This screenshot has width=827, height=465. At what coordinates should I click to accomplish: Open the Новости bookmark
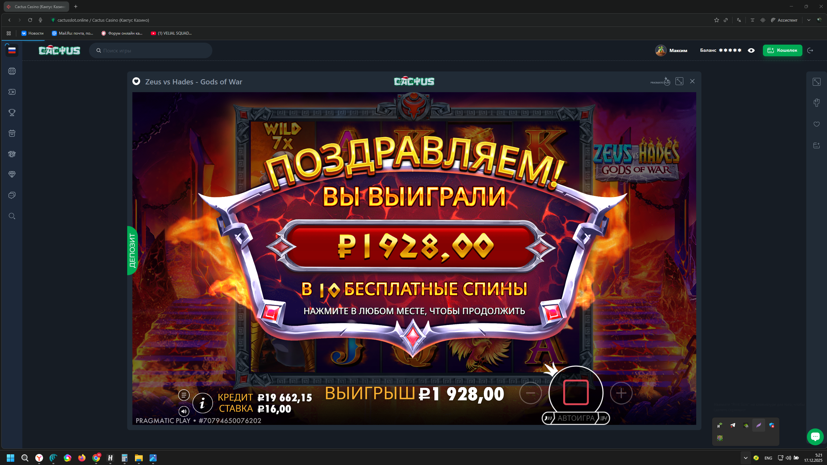[x=32, y=33]
